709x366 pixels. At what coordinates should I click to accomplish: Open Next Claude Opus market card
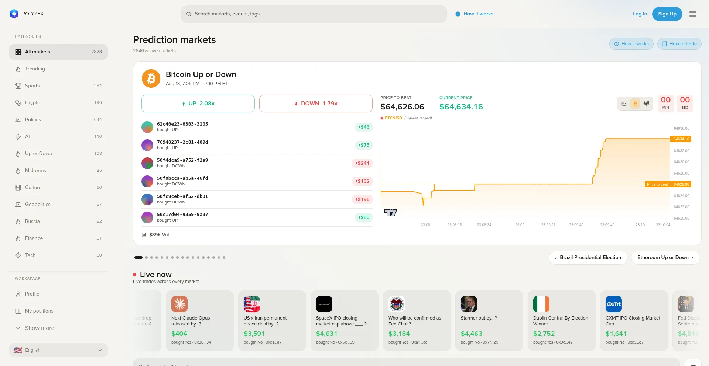click(x=199, y=321)
